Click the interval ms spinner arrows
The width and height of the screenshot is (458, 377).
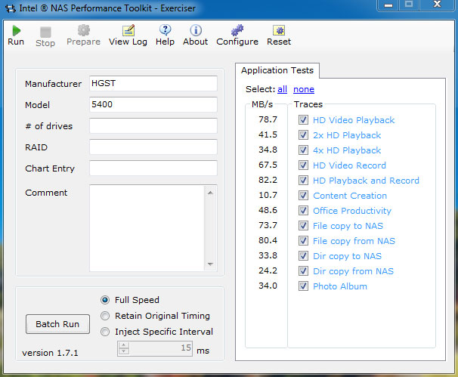[123, 349]
